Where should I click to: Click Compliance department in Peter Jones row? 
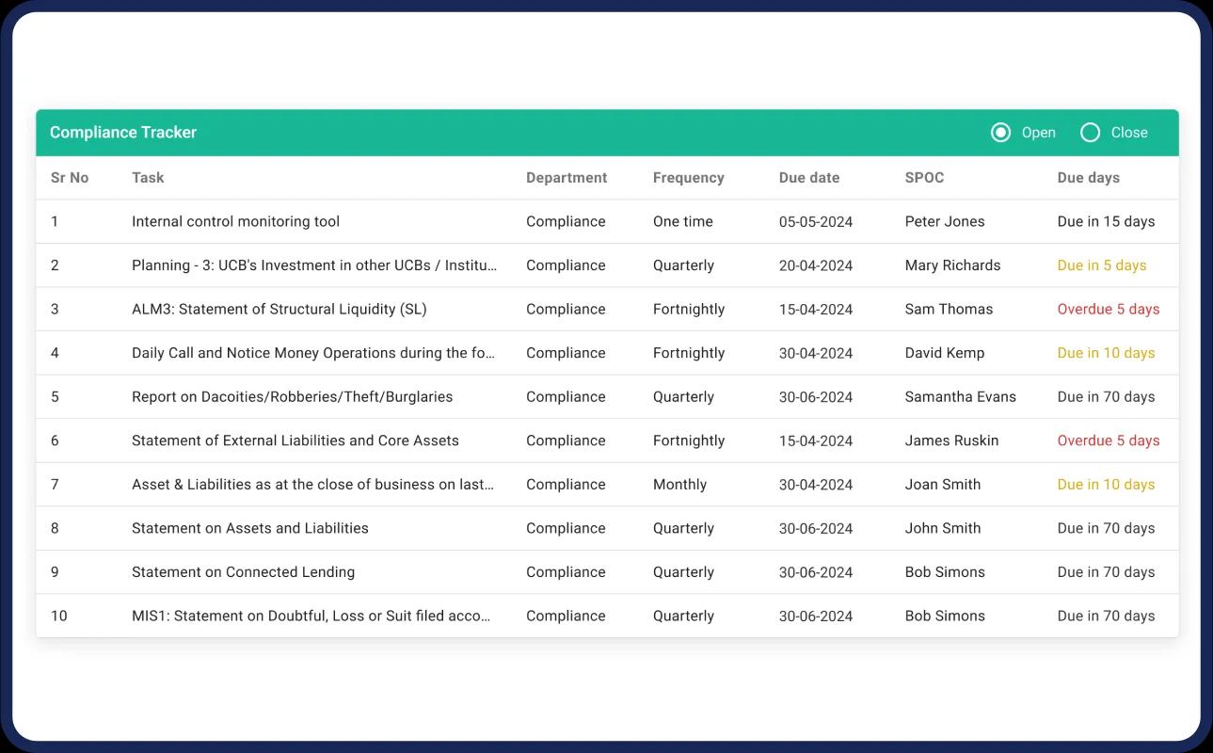click(x=566, y=222)
